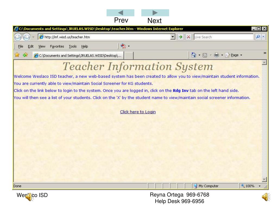Play the speaker audio icon at bottom right
Viewport: 278px width, 209px height.
coord(266,197)
